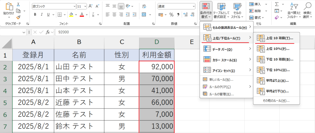The height and width of the screenshot is (133, 315).
Task: Toggle italic formatting I
Action: click(42, 14)
